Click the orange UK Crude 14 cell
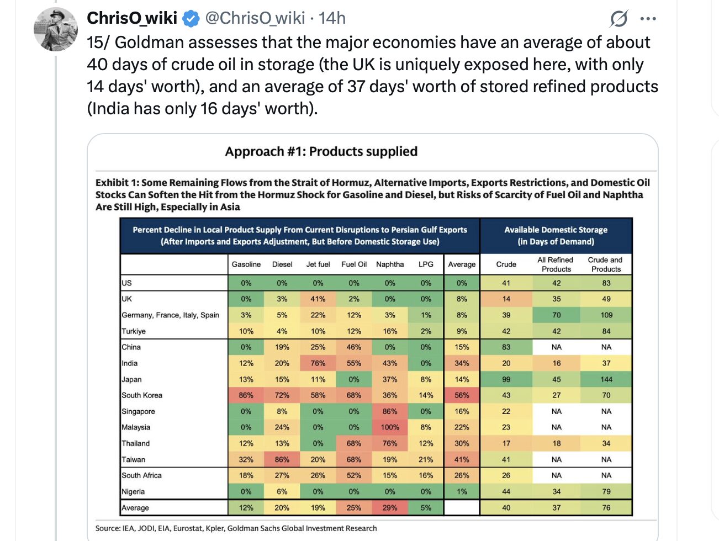The image size is (719, 541). pyautogui.click(x=506, y=299)
